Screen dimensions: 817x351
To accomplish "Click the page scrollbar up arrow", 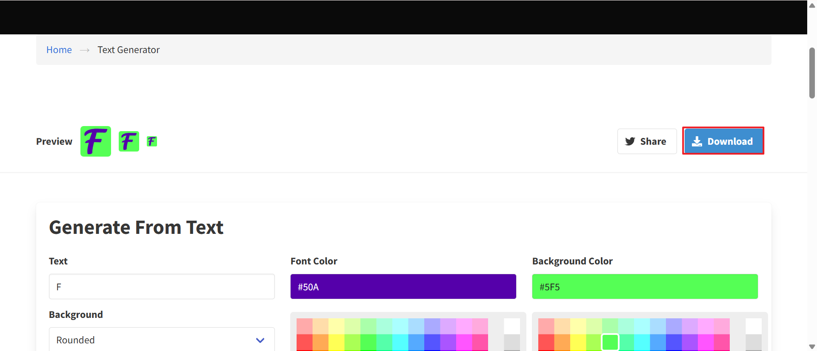I will pyautogui.click(x=812, y=6).
